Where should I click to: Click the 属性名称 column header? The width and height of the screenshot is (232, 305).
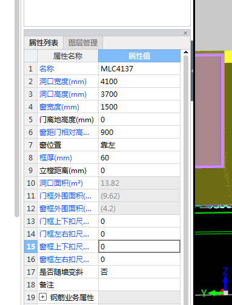68,56
